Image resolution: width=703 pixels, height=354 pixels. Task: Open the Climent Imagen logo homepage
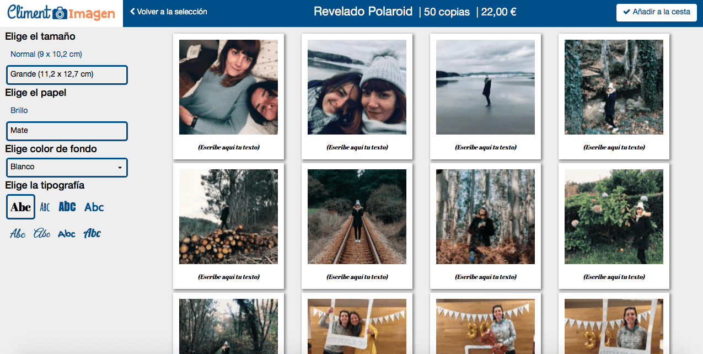pyautogui.click(x=61, y=13)
